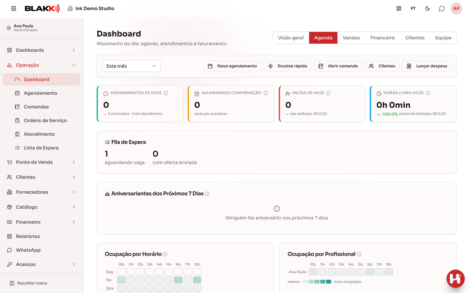Open Lista de Espera in sidebar
The image size is (470, 293).
(x=41, y=148)
